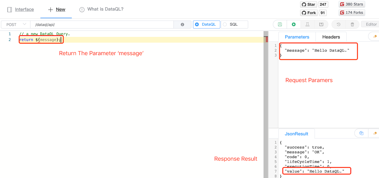Image resolution: width=379 pixels, height=178 pixels.
Task: Open the POST method dropdown
Action: [16, 24]
